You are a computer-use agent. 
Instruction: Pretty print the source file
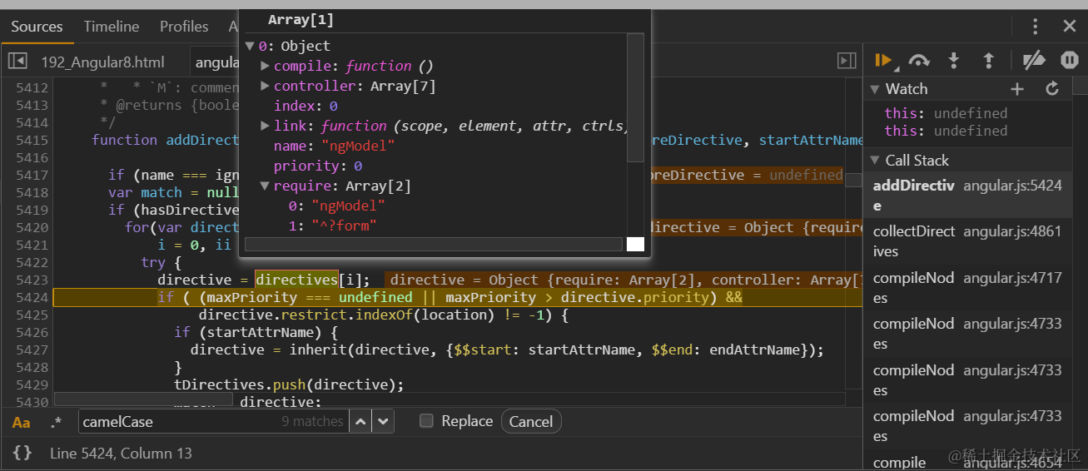[x=22, y=454]
